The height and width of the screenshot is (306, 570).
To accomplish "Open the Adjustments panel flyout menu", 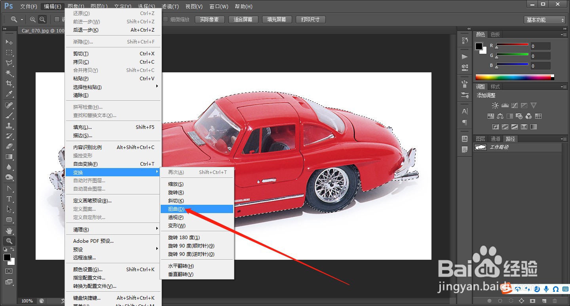I will (564, 87).
